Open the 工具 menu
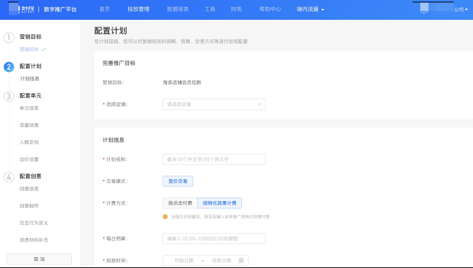The height and width of the screenshot is (268, 473). tap(210, 10)
